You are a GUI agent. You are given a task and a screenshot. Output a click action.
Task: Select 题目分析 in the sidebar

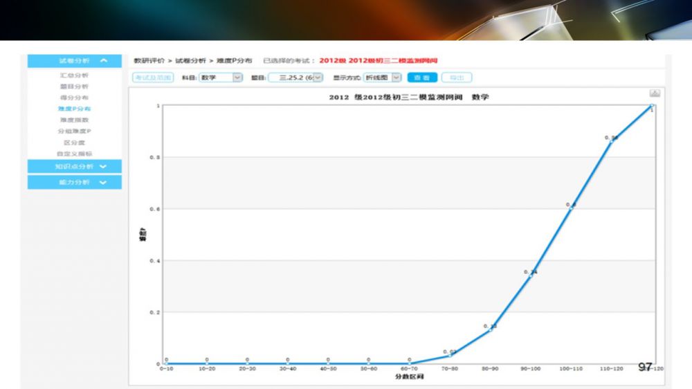(74, 87)
